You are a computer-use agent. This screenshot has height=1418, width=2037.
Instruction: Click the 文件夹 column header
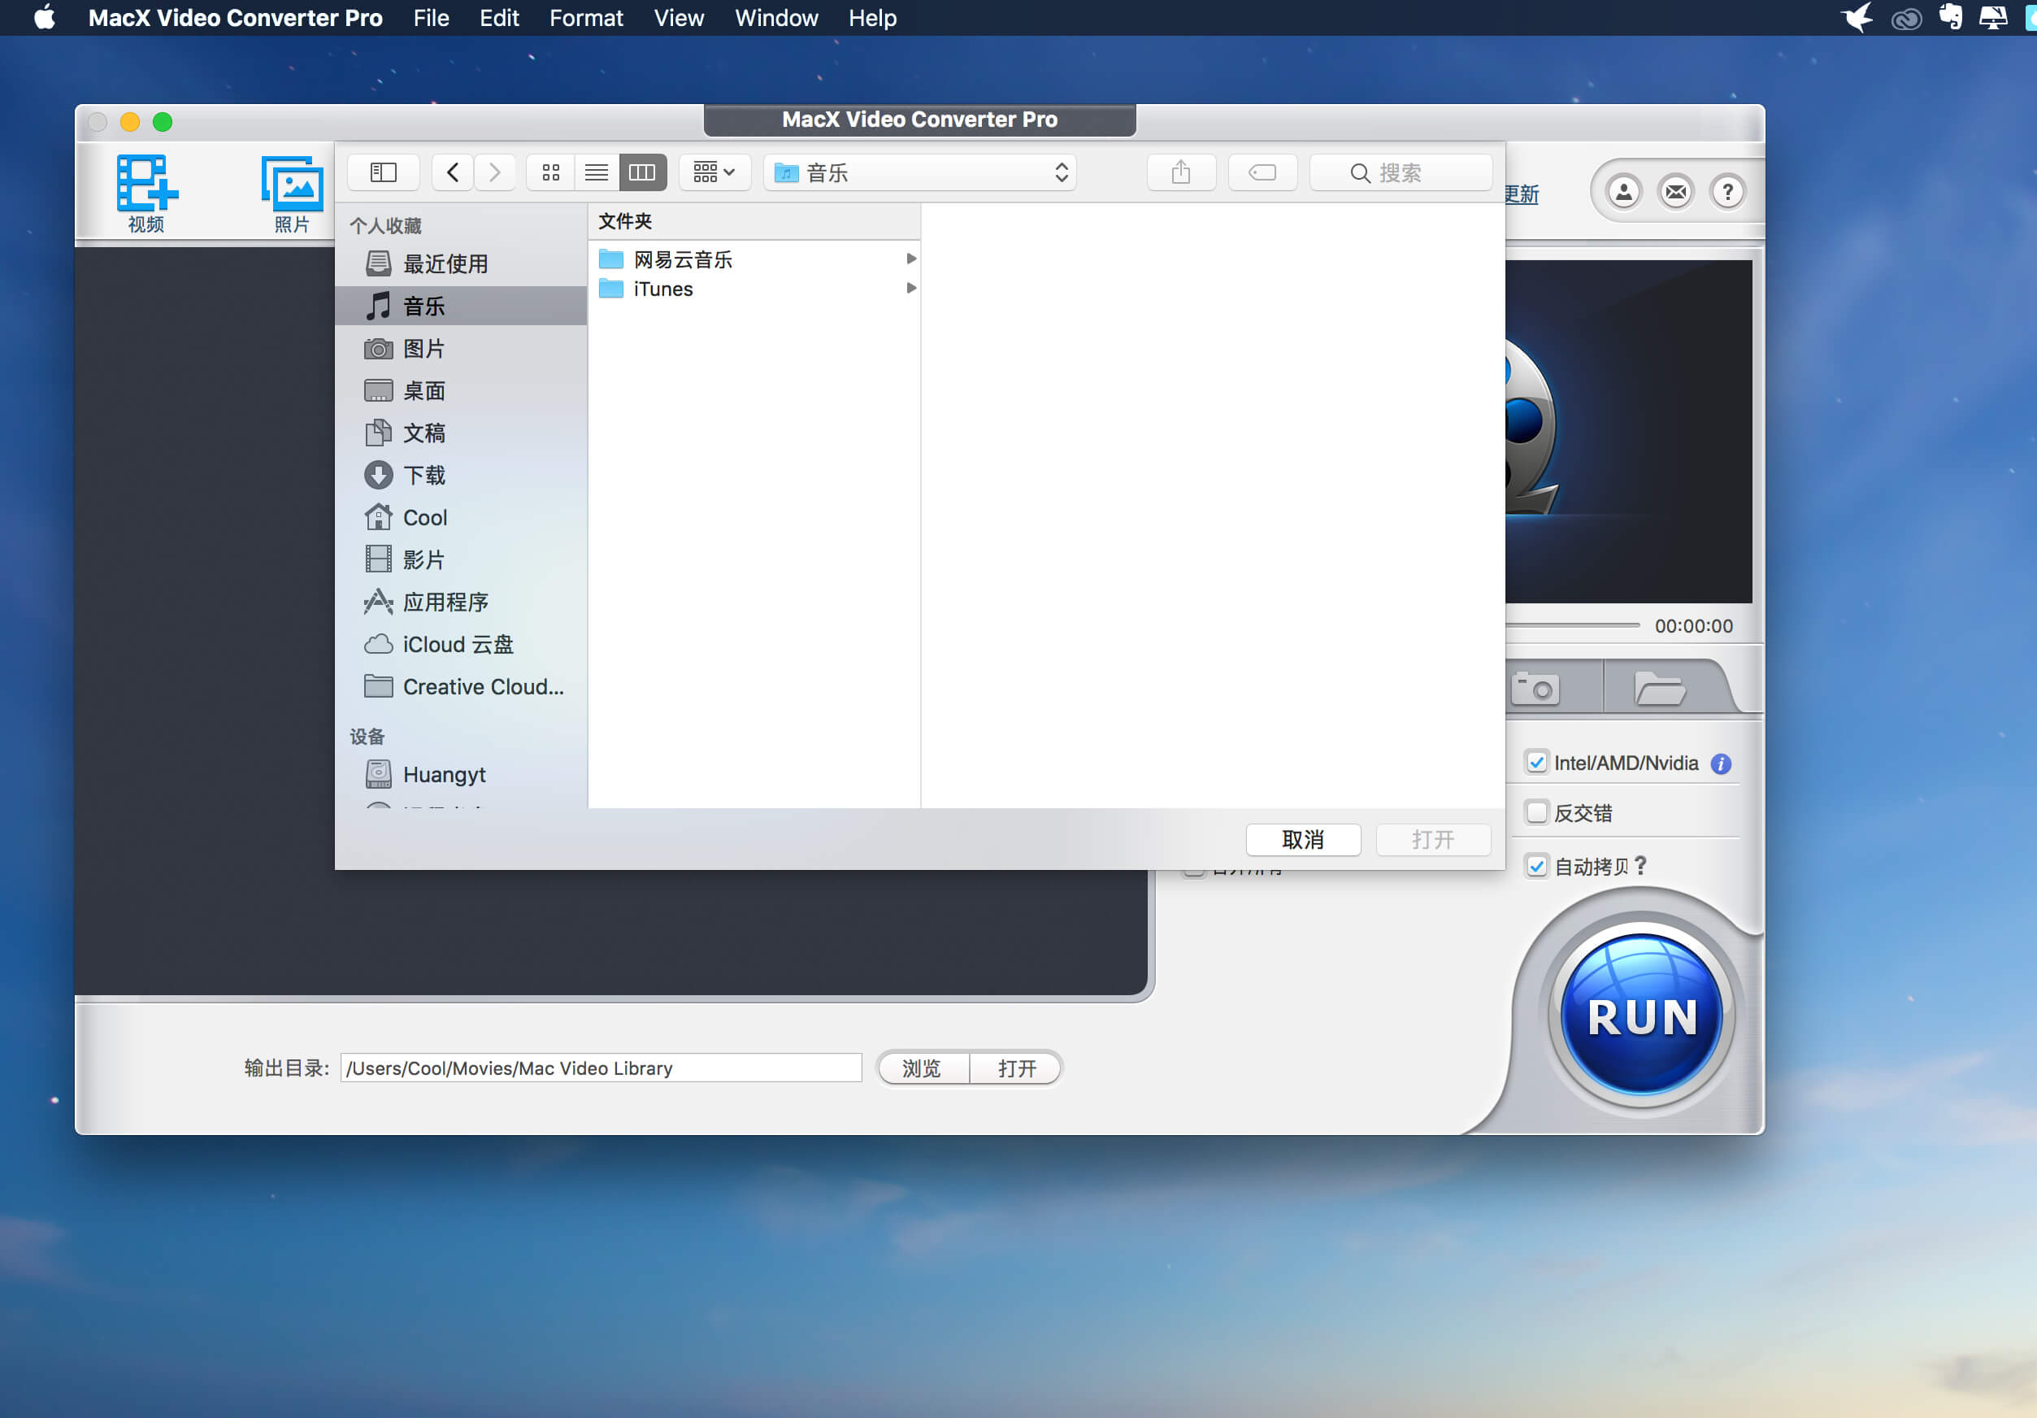click(754, 221)
